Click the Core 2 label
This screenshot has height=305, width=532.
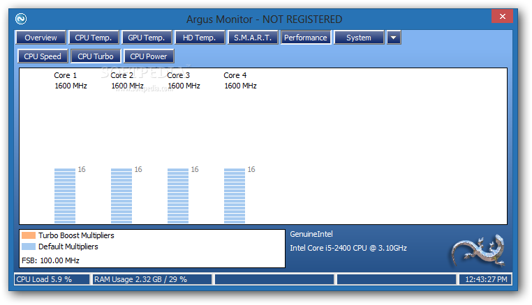coord(122,75)
